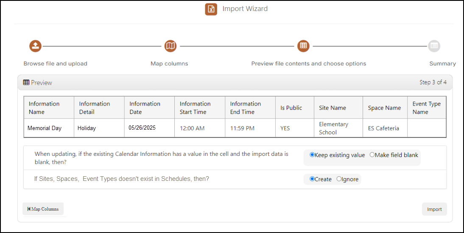Click the 12:00 AM start time cell
Viewport: 464px width, 233px height.
pyautogui.click(x=200, y=128)
